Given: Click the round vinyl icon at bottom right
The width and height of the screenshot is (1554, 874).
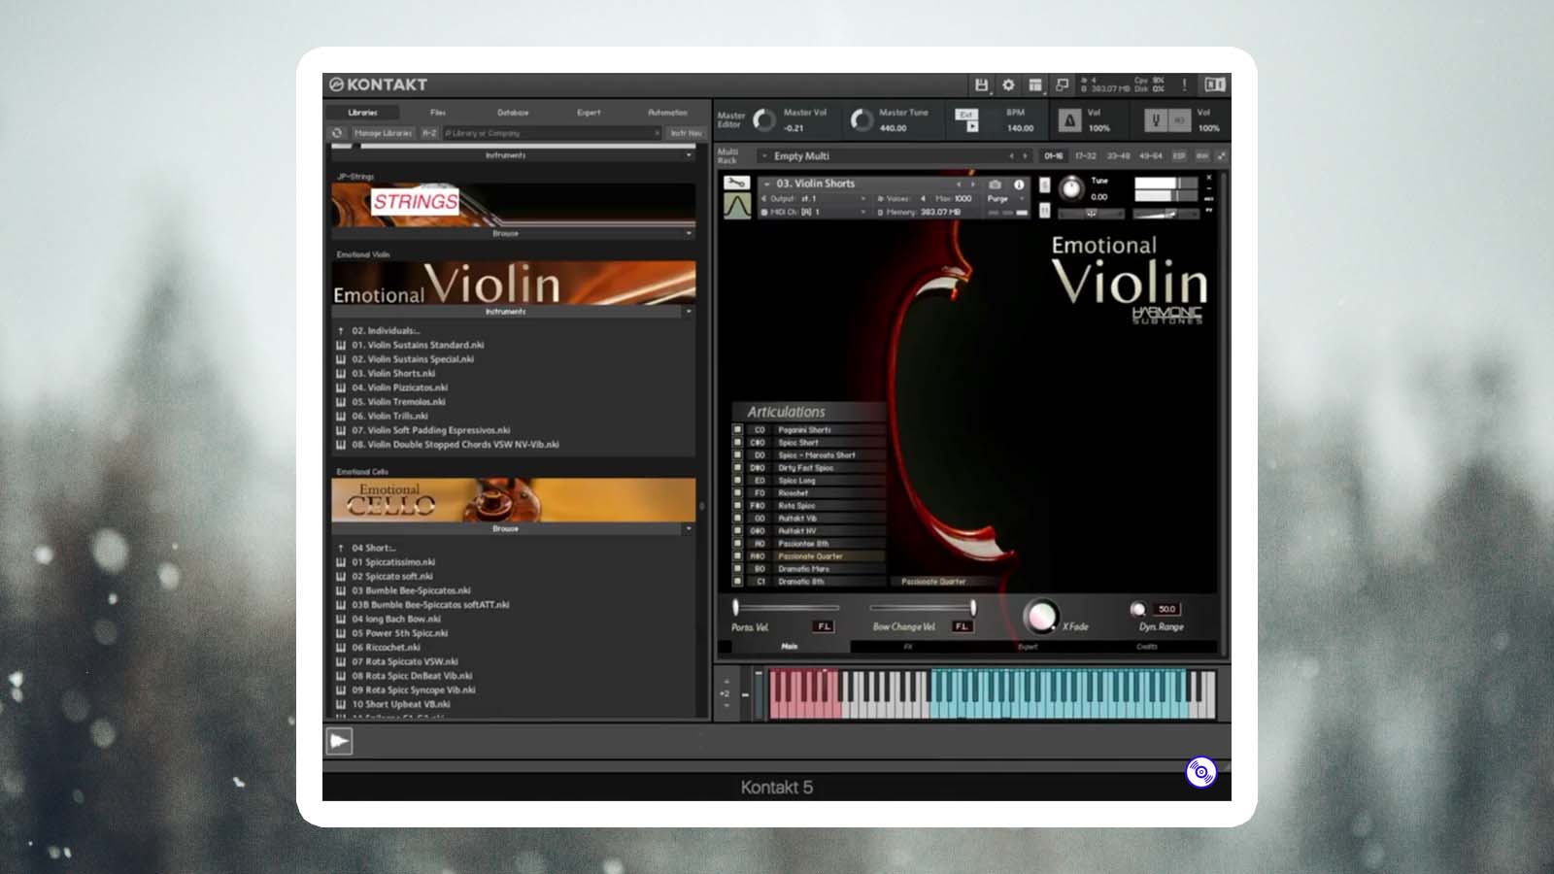Looking at the screenshot, I should [x=1201, y=772].
